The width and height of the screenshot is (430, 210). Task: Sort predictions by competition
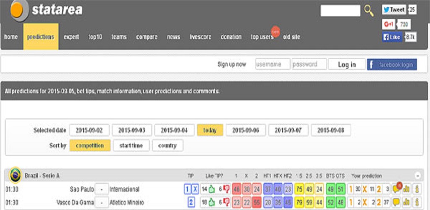pyautogui.click(x=90, y=146)
